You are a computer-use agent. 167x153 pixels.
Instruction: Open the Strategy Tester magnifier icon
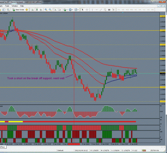(8, 10)
